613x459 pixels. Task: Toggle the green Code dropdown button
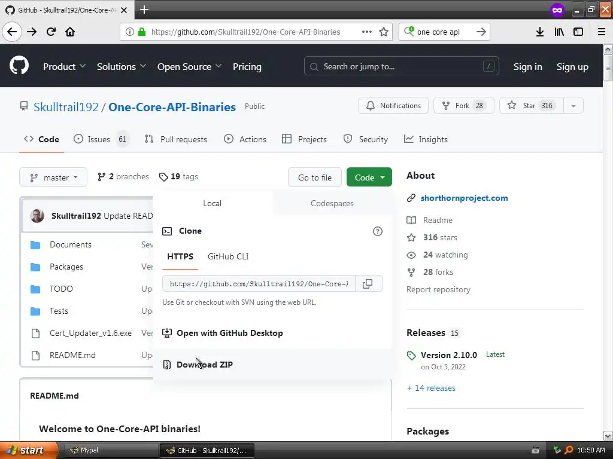click(369, 178)
